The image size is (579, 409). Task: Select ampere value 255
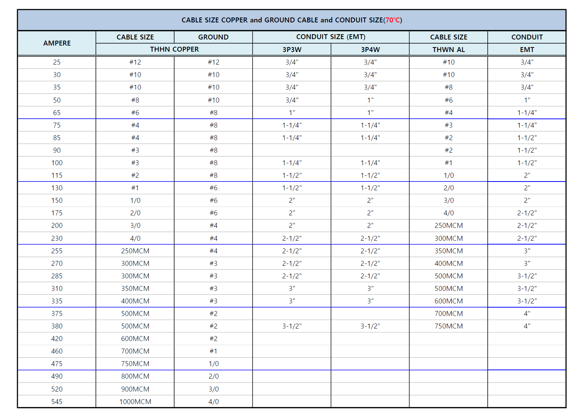click(x=57, y=251)
